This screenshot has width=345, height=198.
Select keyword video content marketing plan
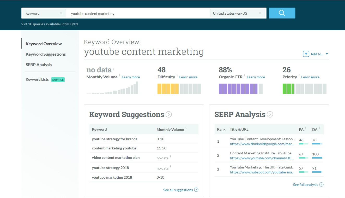[x=116, y=158]
